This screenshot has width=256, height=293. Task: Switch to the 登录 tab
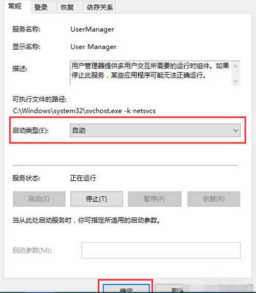coord(41,8)
